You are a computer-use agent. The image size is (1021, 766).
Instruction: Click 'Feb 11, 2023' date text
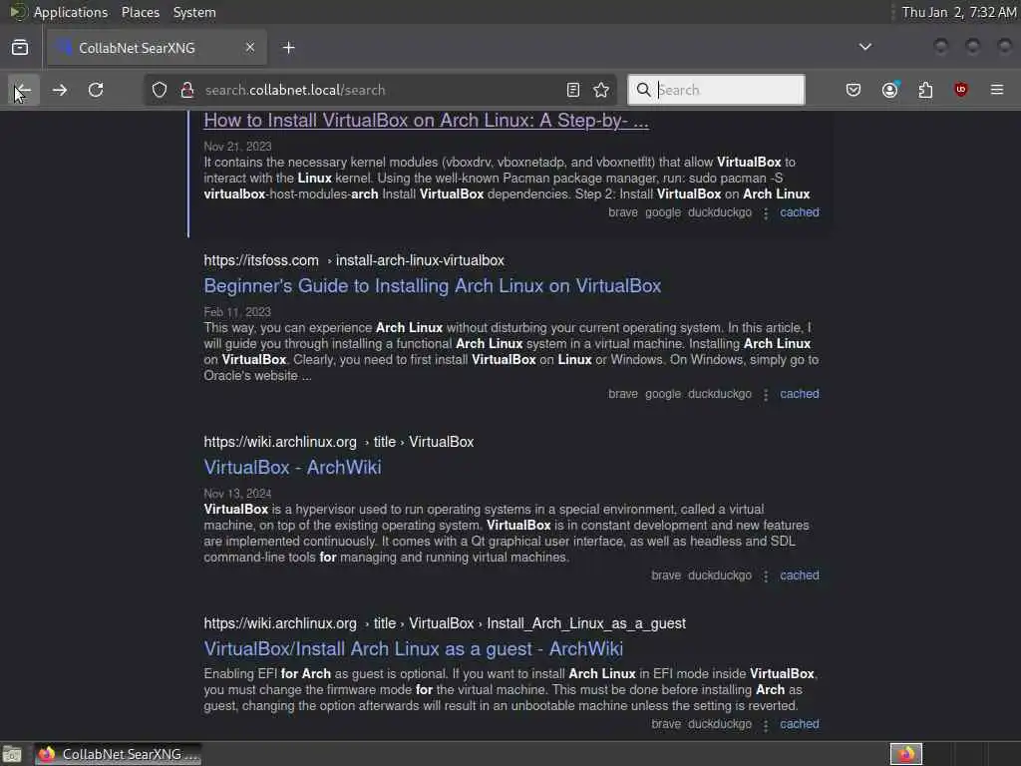pyautogui.click(x=237, y=312)
